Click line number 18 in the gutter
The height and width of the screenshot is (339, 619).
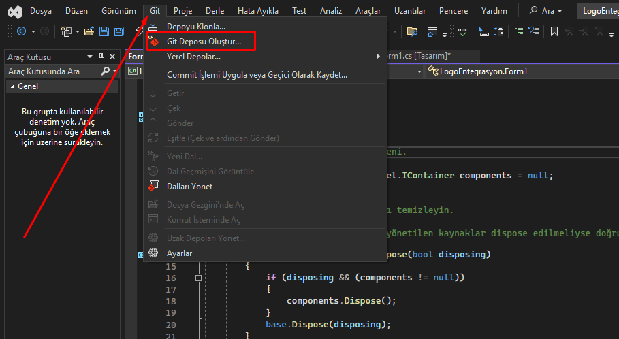coord(170,301)
